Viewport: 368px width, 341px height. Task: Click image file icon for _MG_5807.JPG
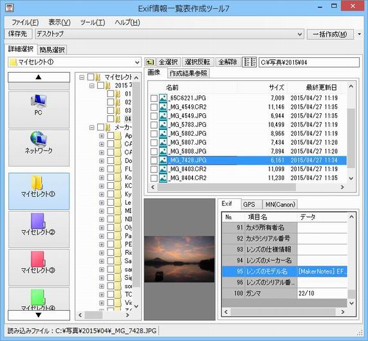[163, 142]
